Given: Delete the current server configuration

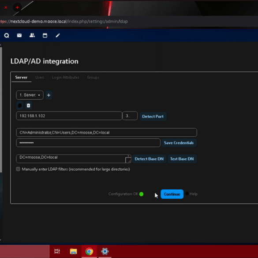Looking at the screenshot, I should 29,105.
